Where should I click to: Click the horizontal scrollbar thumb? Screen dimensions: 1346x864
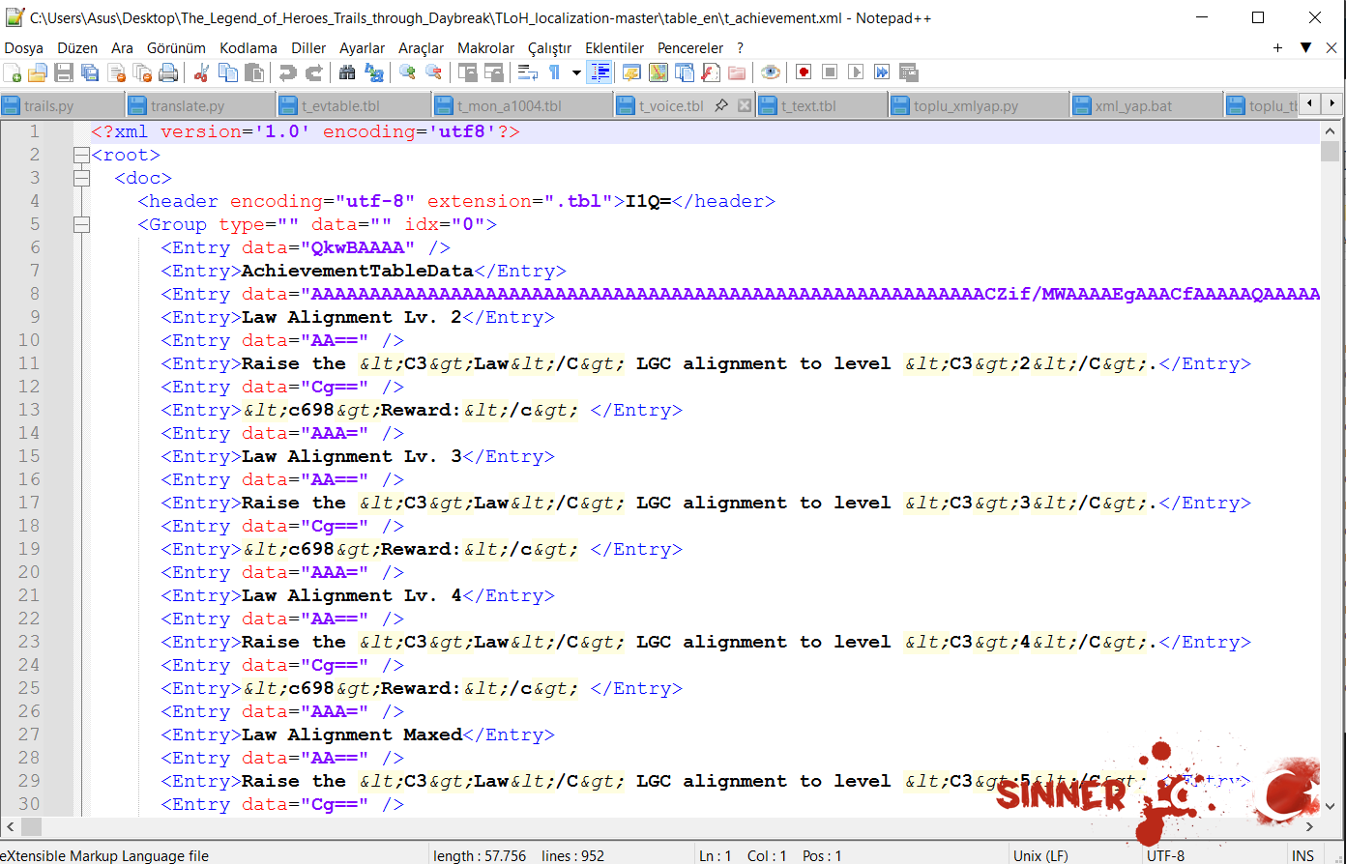pos(32,827)
